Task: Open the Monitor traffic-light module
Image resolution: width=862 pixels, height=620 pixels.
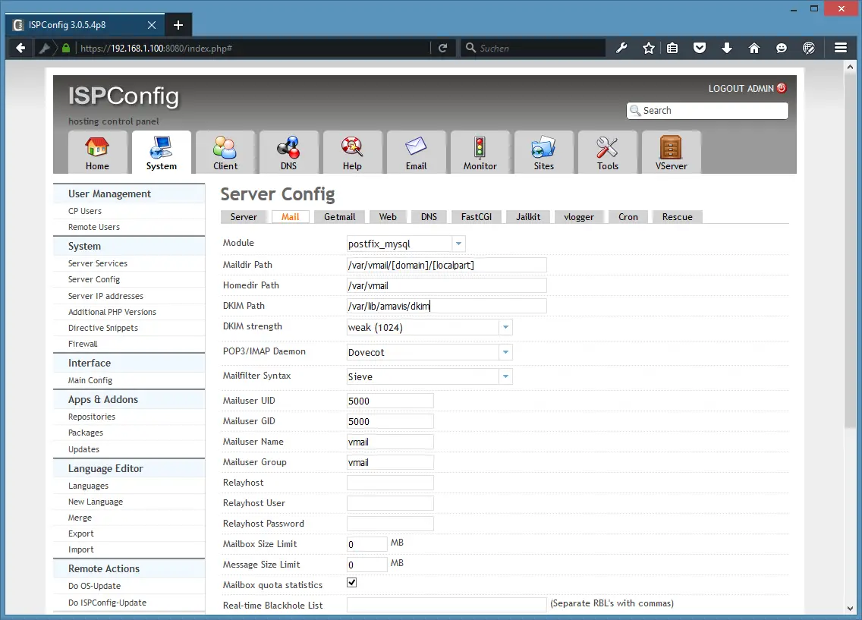Action: click(480, 153)
